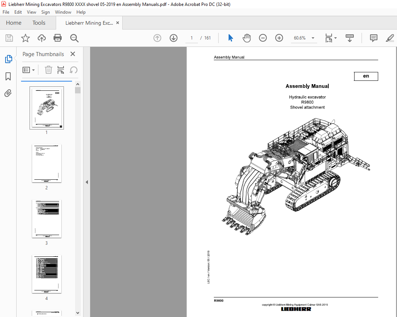
Task: Click the 'R9800' footer label
Action: 219,300
